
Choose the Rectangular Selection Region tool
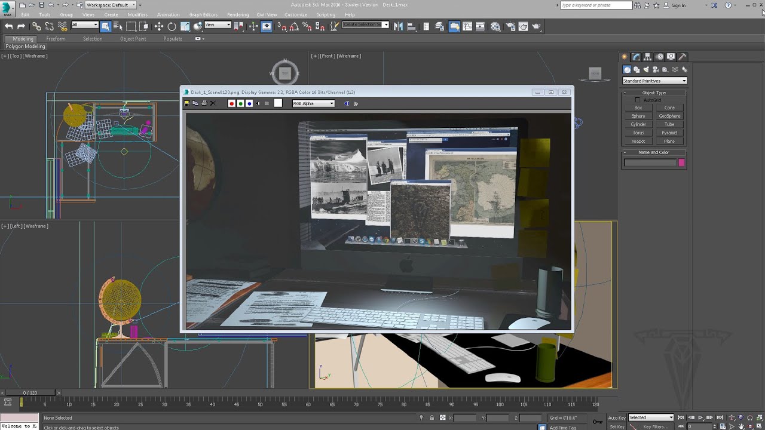[x=131, y=26]
